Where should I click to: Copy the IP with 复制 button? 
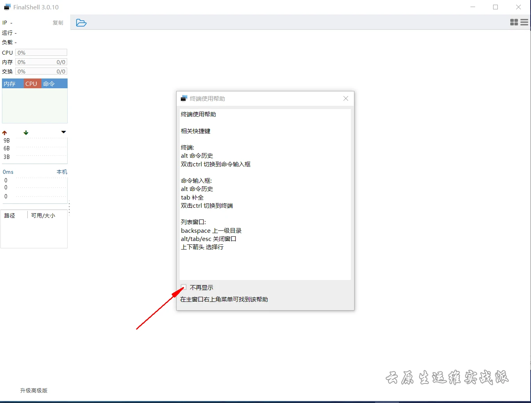point(58,23)
